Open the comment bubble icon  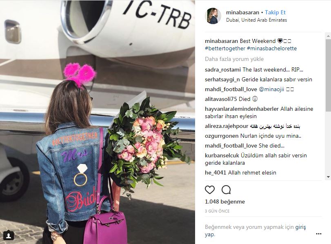tap(226, 190)
